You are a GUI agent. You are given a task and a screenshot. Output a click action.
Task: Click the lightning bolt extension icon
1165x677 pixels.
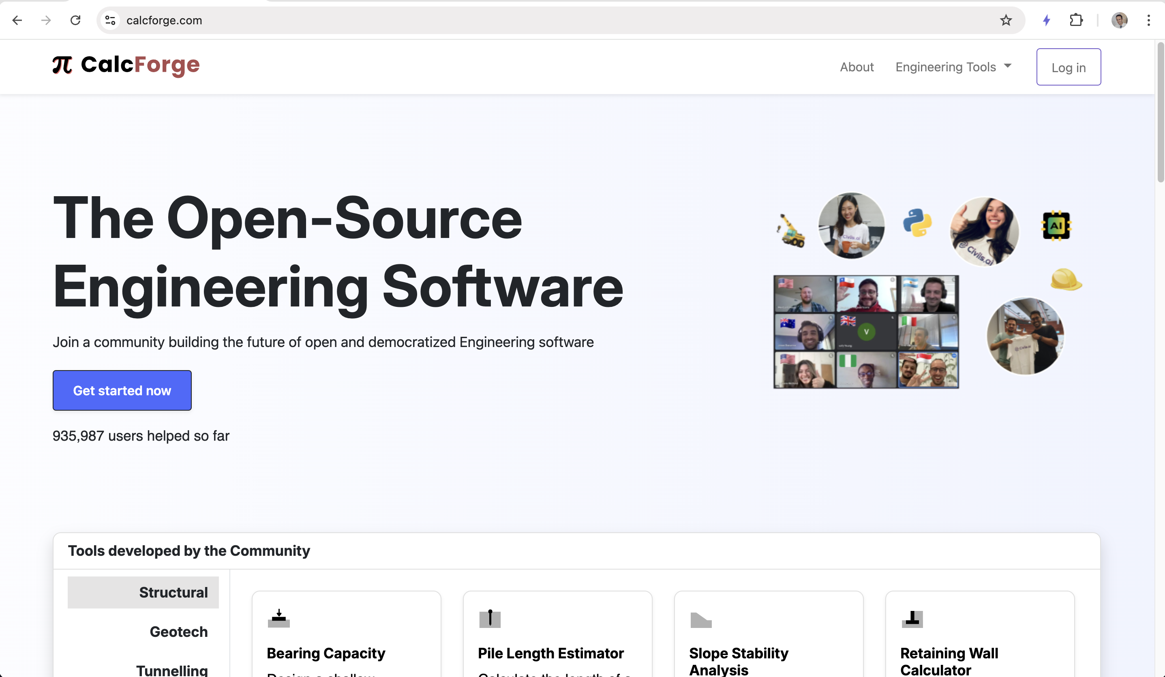pyautogui.click(x=1047, y=20)
